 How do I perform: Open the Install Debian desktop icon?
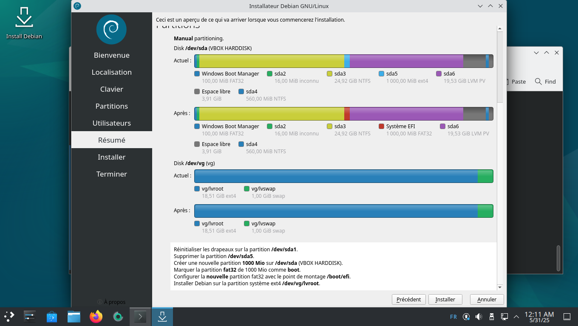(24, 22)
